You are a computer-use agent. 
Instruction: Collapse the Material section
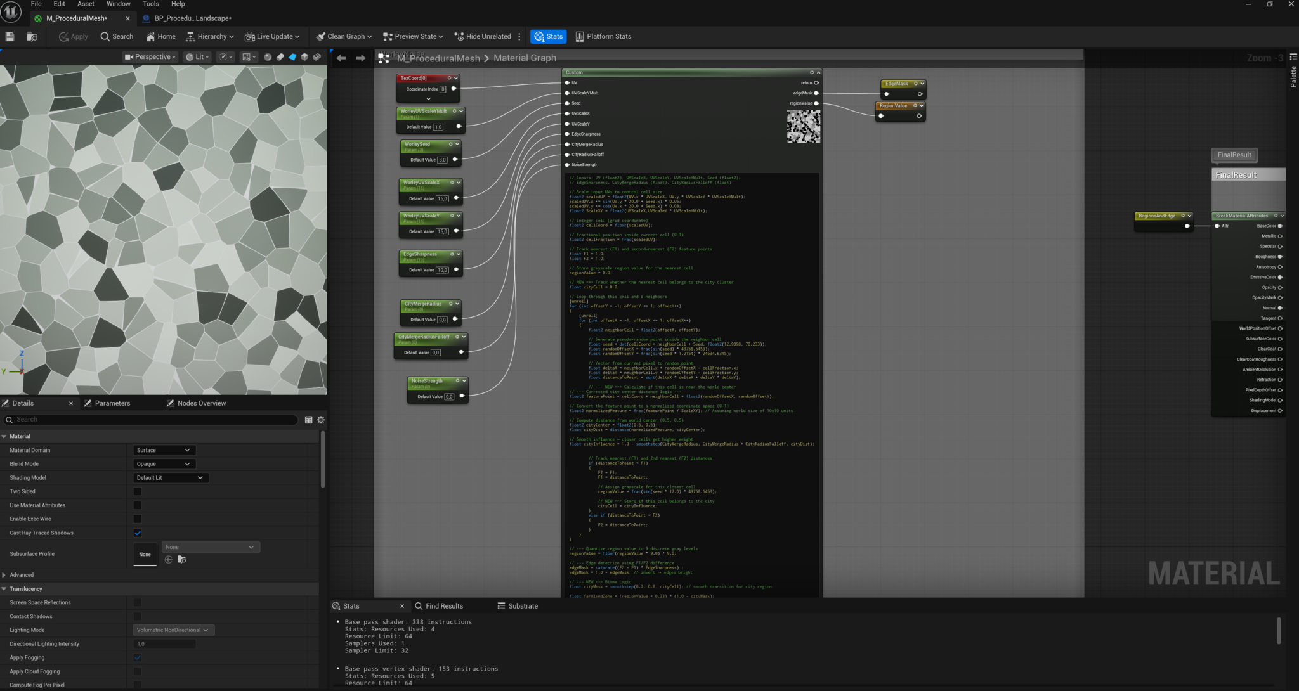click(x=4, y=436)
